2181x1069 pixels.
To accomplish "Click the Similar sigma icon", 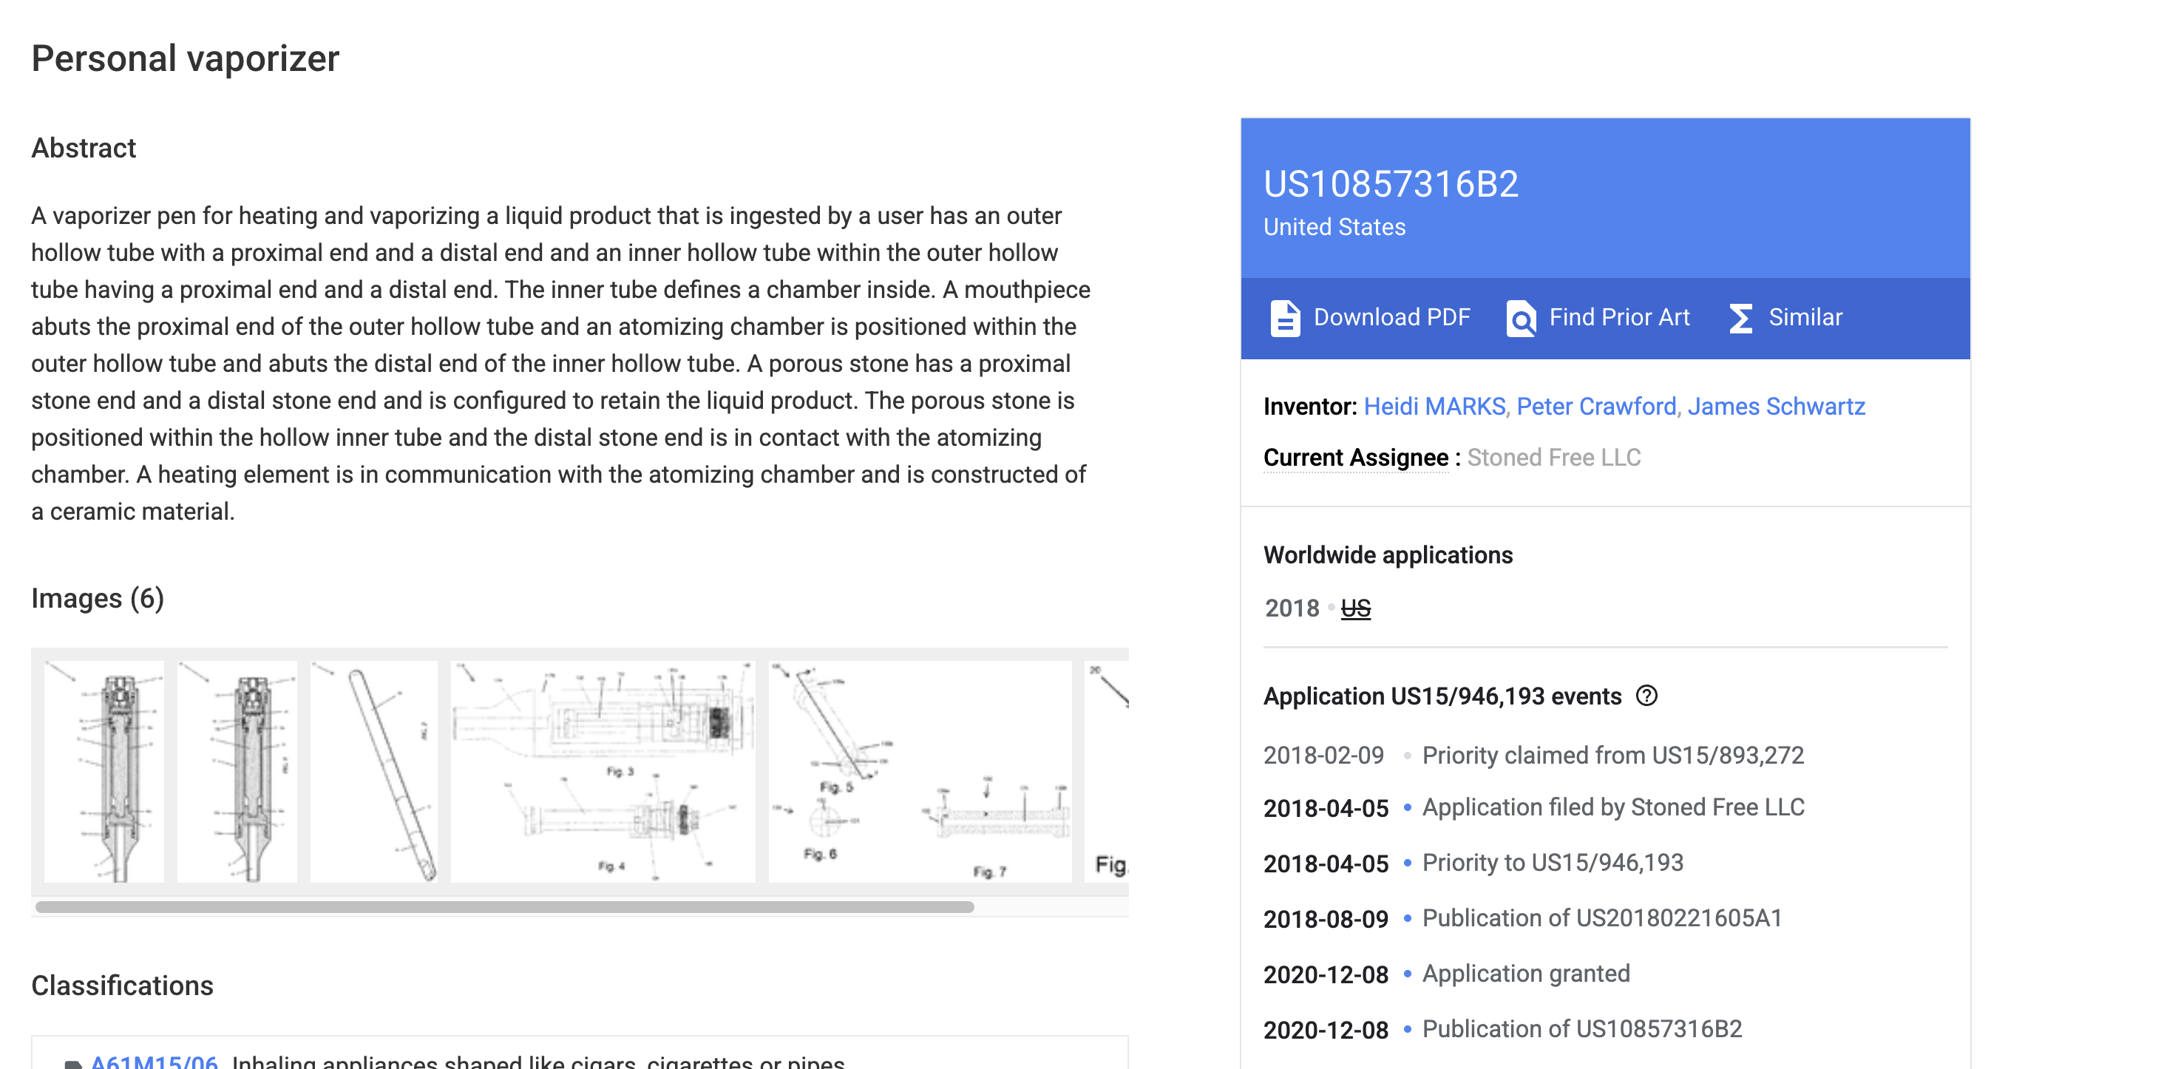I will [x=1740, y=318].
